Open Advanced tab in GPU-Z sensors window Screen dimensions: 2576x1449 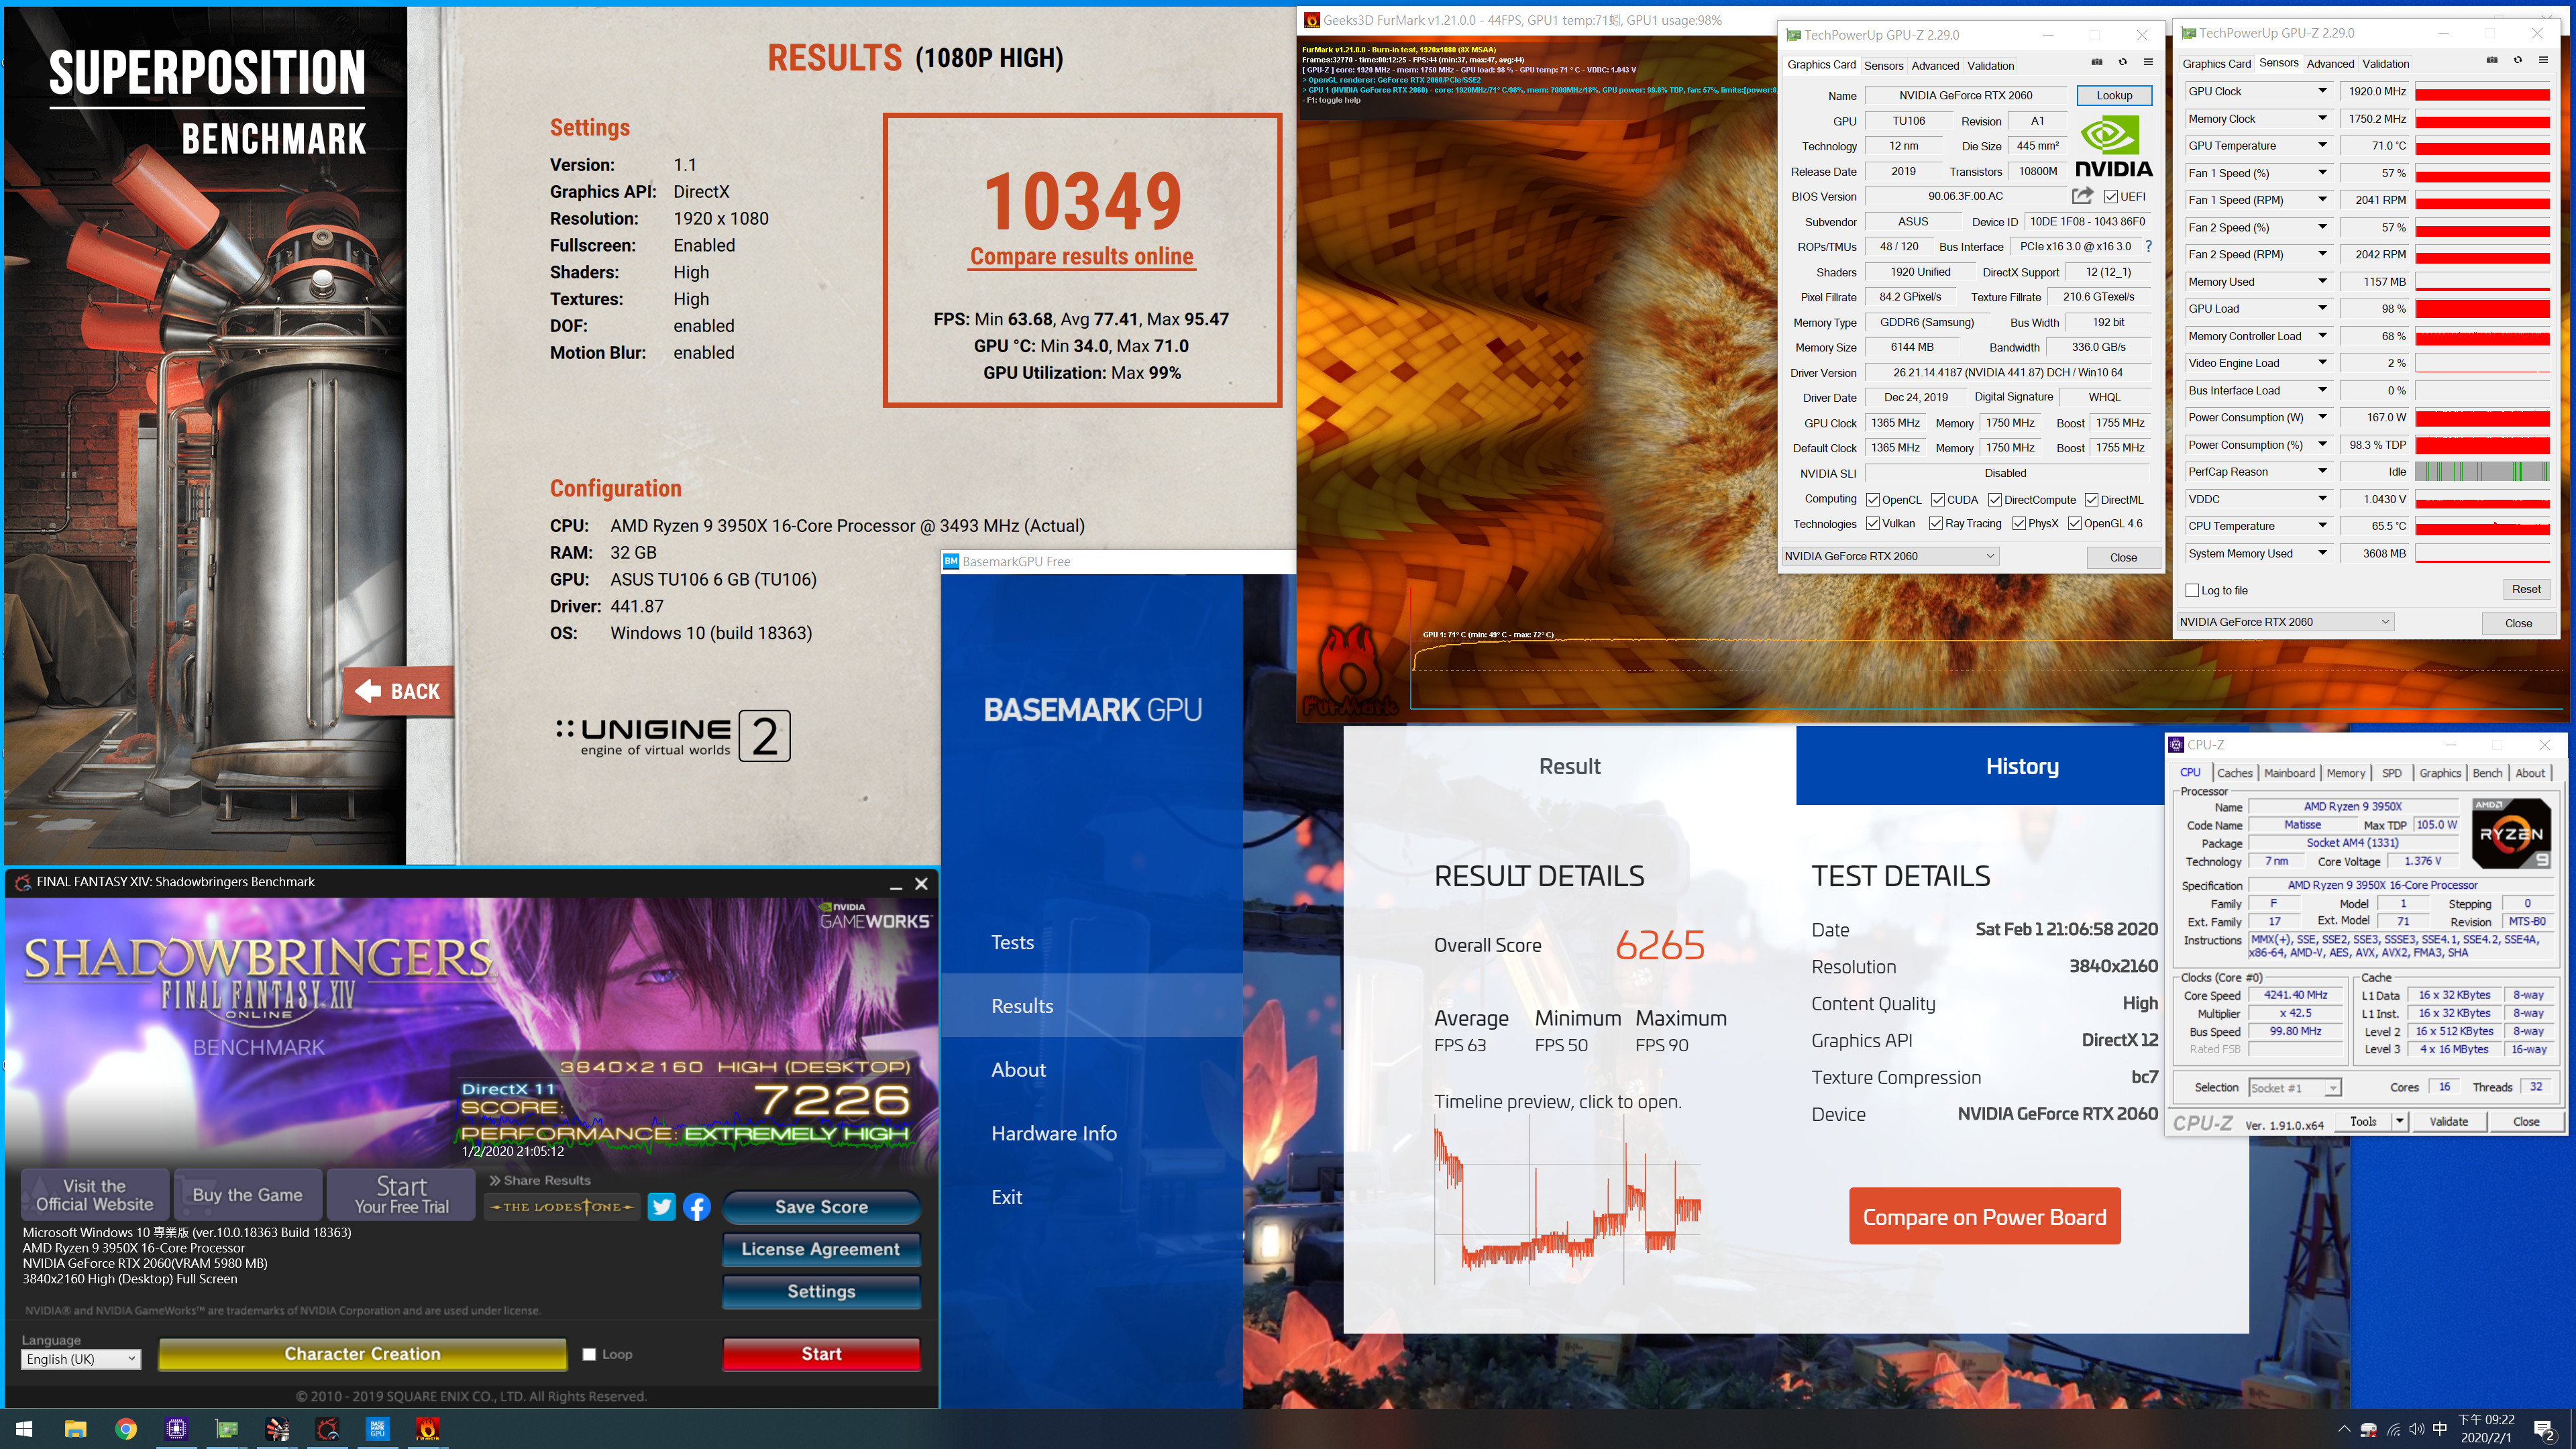2330,63
